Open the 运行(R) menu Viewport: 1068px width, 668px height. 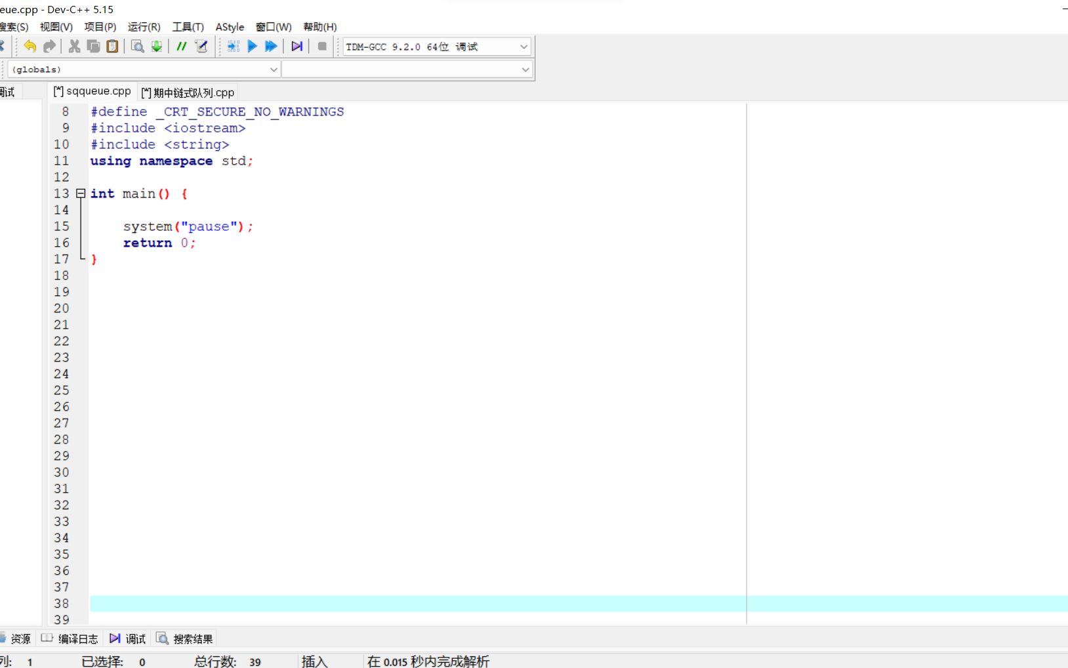coord(144,27)
